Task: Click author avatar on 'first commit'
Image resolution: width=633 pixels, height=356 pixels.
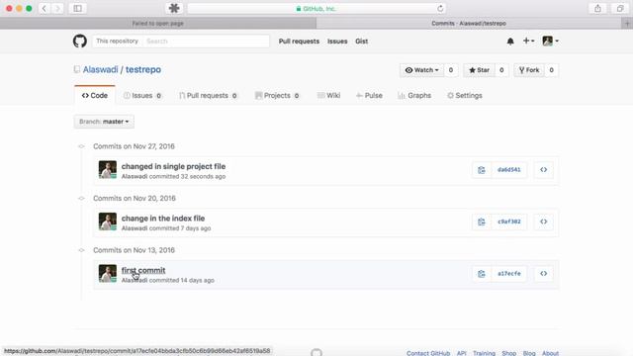Action: pos(108,274)
